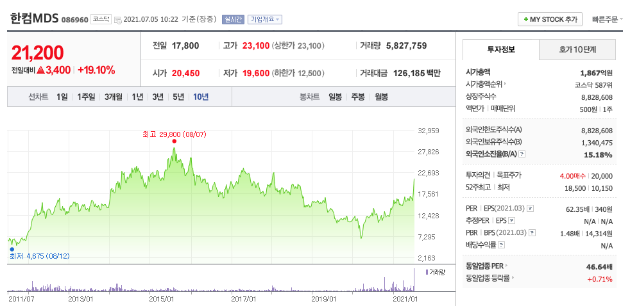This screenshot has width=630, height=306.
Task: Click the red up-triangle next to 3,400
Action: click(40, 70)
